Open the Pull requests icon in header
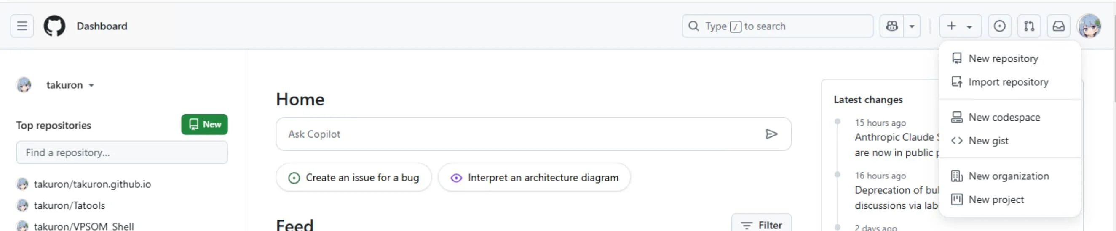The width and height of the screenshot is (1116, 231). click(1029, 26)
